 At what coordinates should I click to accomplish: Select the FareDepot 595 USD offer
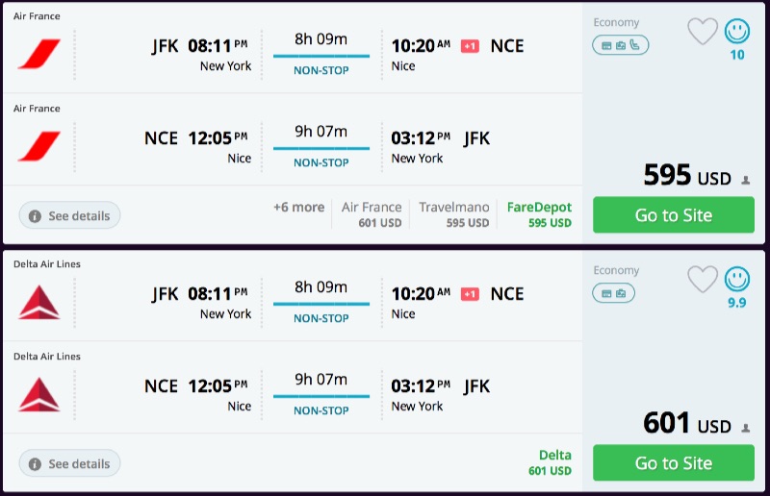pos(539,214)
